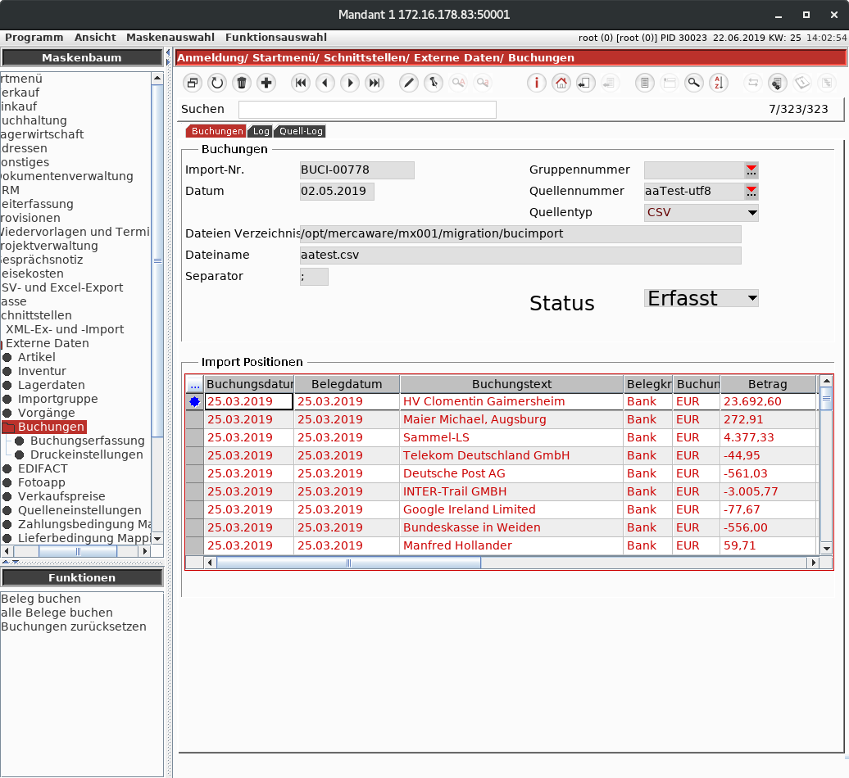Image resolution: width=849 pixels, height=778 pixels.
Task: Select the Telekom Deutschland GmbH row
Action: coord(502,455)
